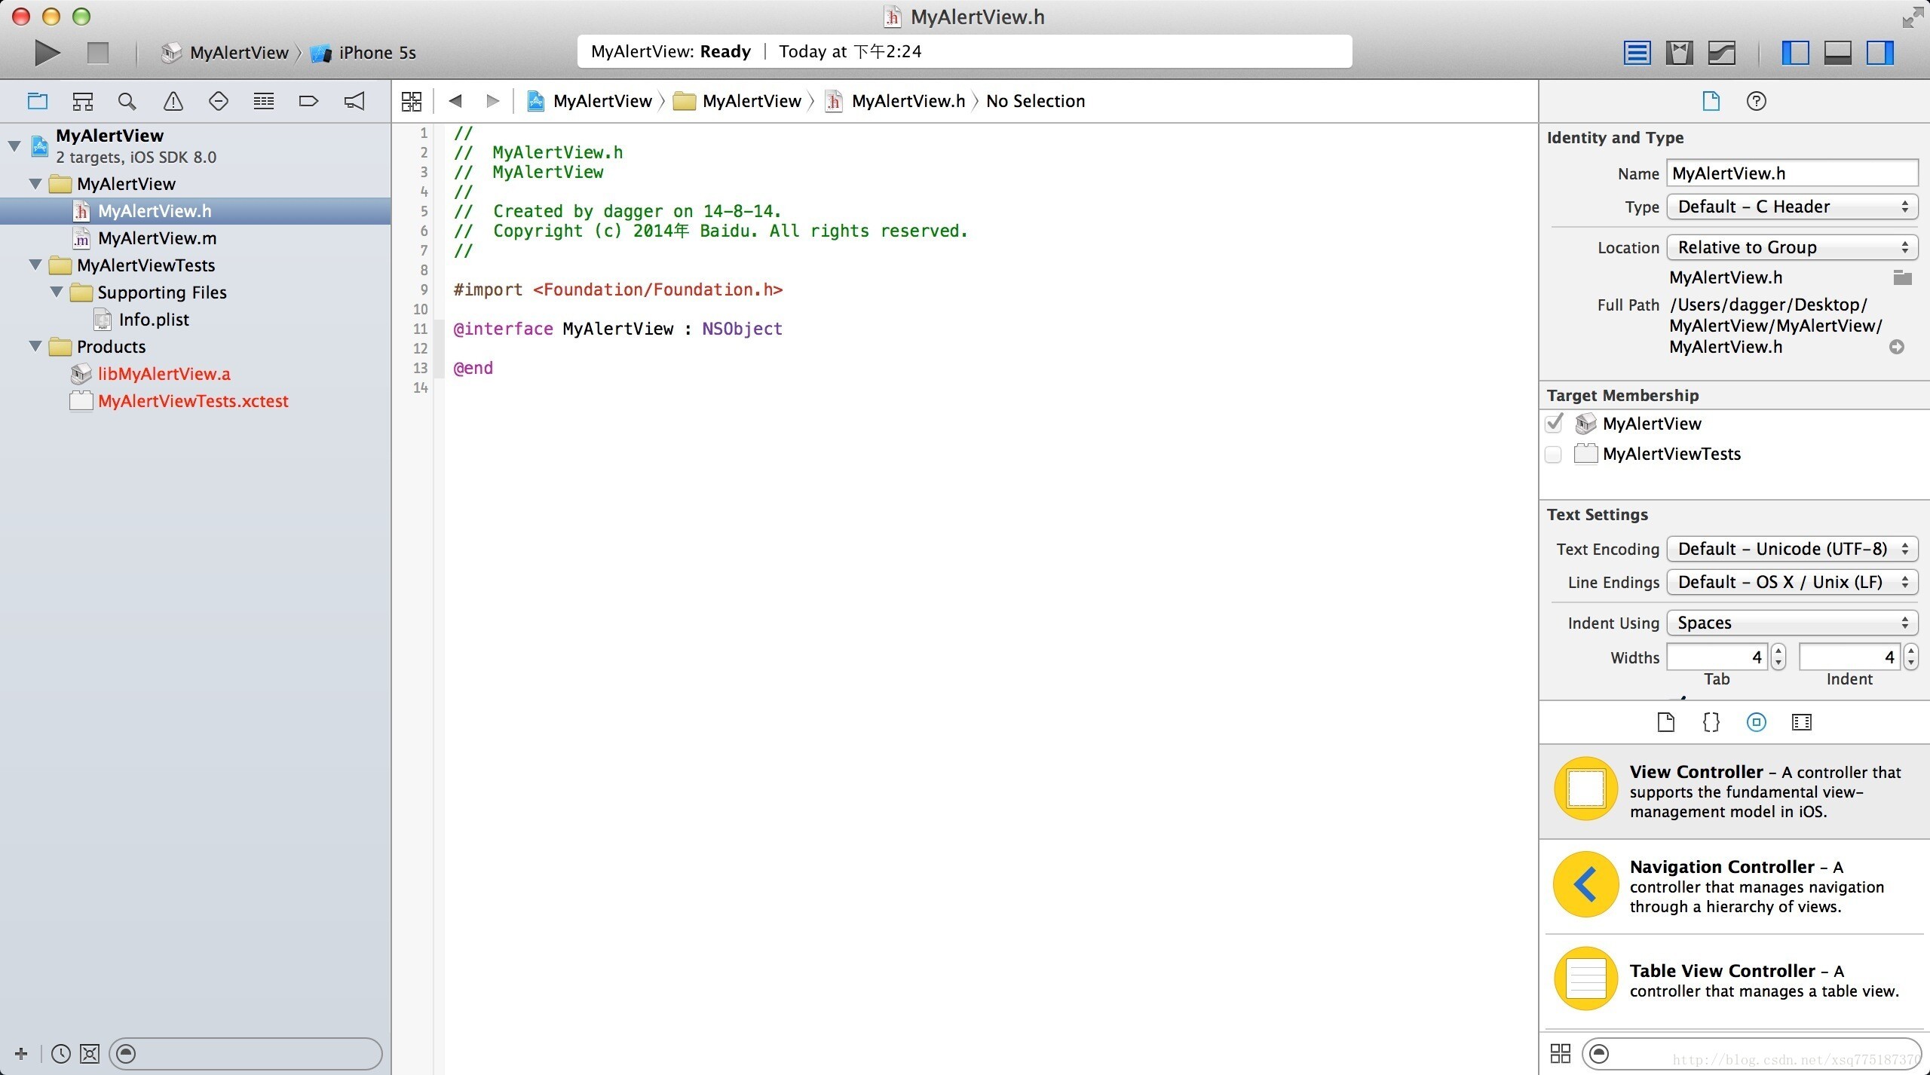The height and width of the screenshot is (1075, 1930).
Task: Switch to the Version editor
Action: (x=1722, y=53)
